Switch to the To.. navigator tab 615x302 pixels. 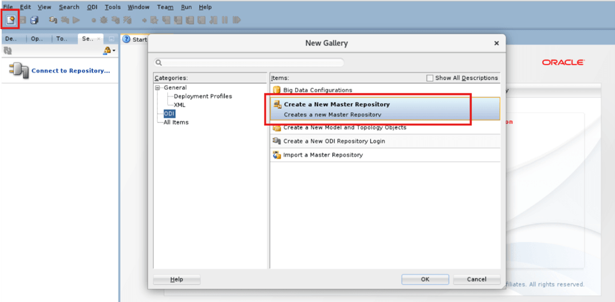tap(64, 39)
